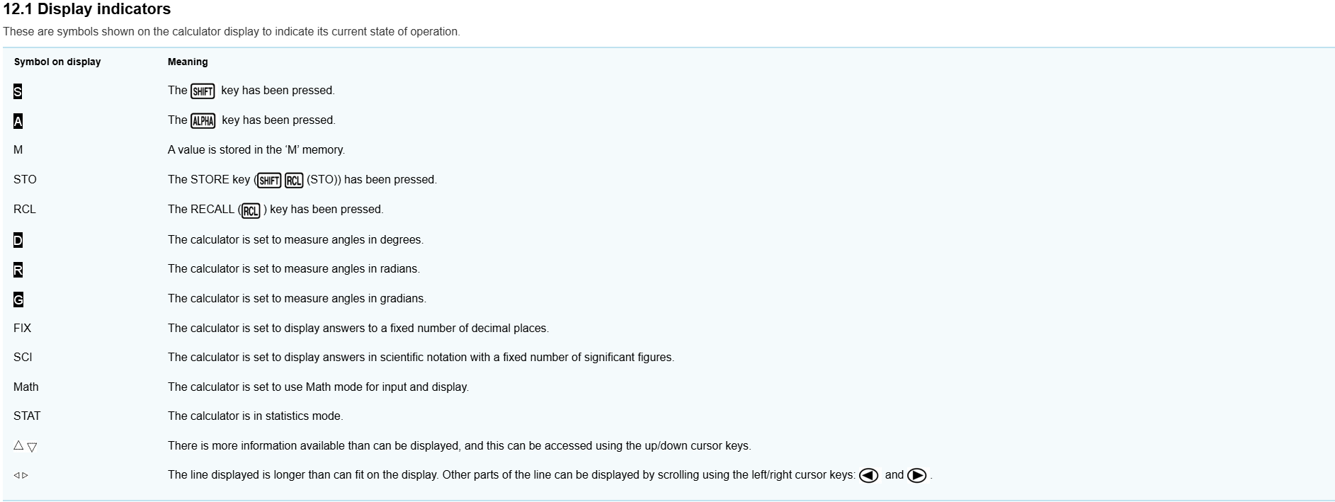The image size is (1335, 502).
Task: Click the left cursor key icon
Action: click(x=868, y=476)
